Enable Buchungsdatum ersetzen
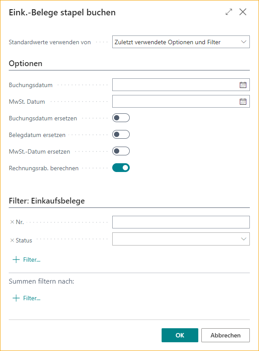This screenshot has width=259, height=351. pyautogui.click(x=121, y=118)
